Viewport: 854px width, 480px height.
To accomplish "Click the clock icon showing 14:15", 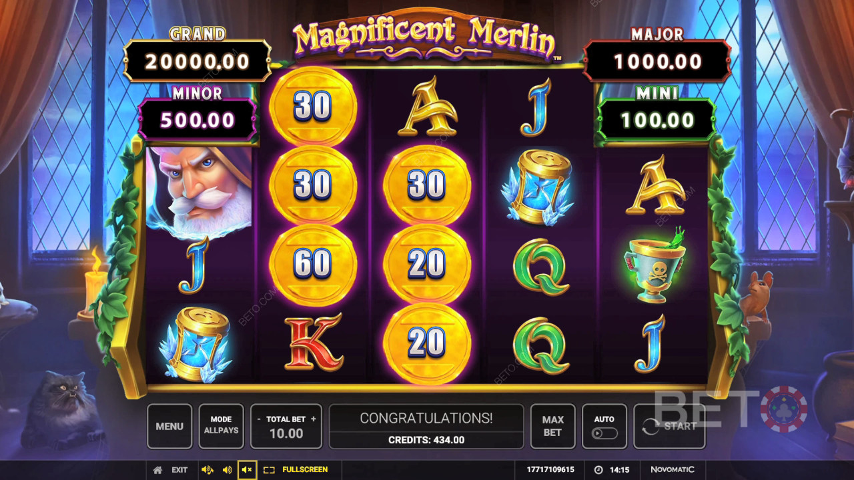I will pyautogui.click(x=598, y=470).
